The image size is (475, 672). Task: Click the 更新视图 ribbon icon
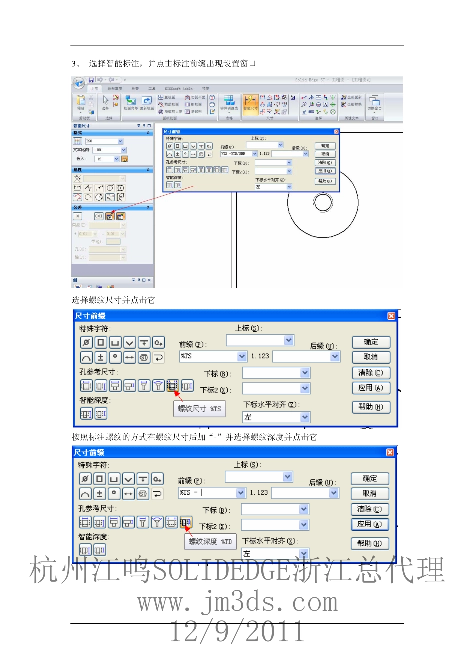point(147,102)
